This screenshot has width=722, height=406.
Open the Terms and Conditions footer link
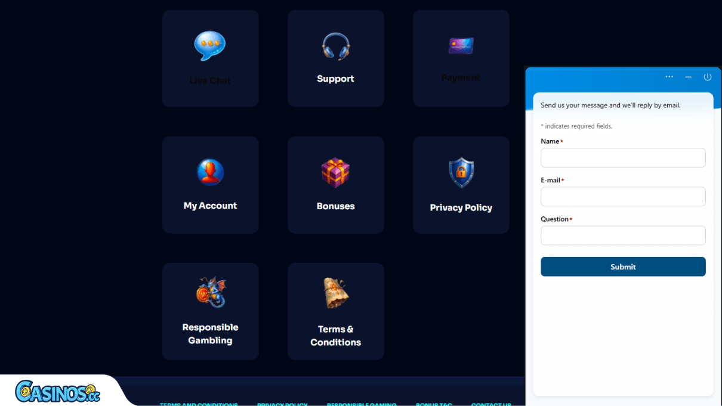pos(199,404)
